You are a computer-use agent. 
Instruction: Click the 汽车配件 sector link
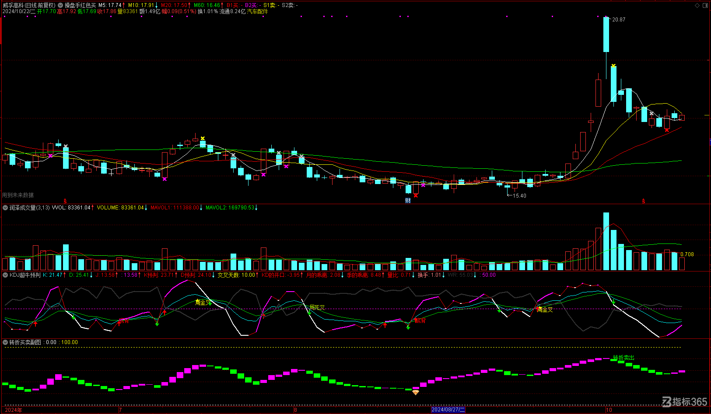pos(257,11)
